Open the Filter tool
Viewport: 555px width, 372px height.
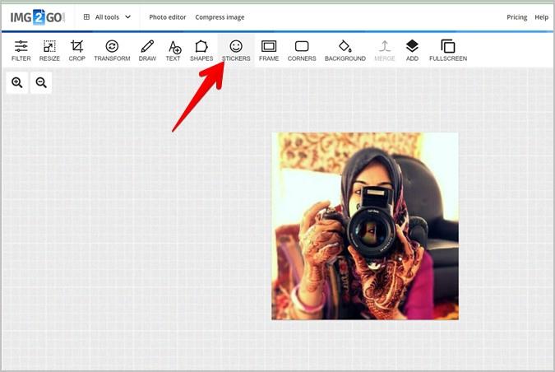click(21, 51)
